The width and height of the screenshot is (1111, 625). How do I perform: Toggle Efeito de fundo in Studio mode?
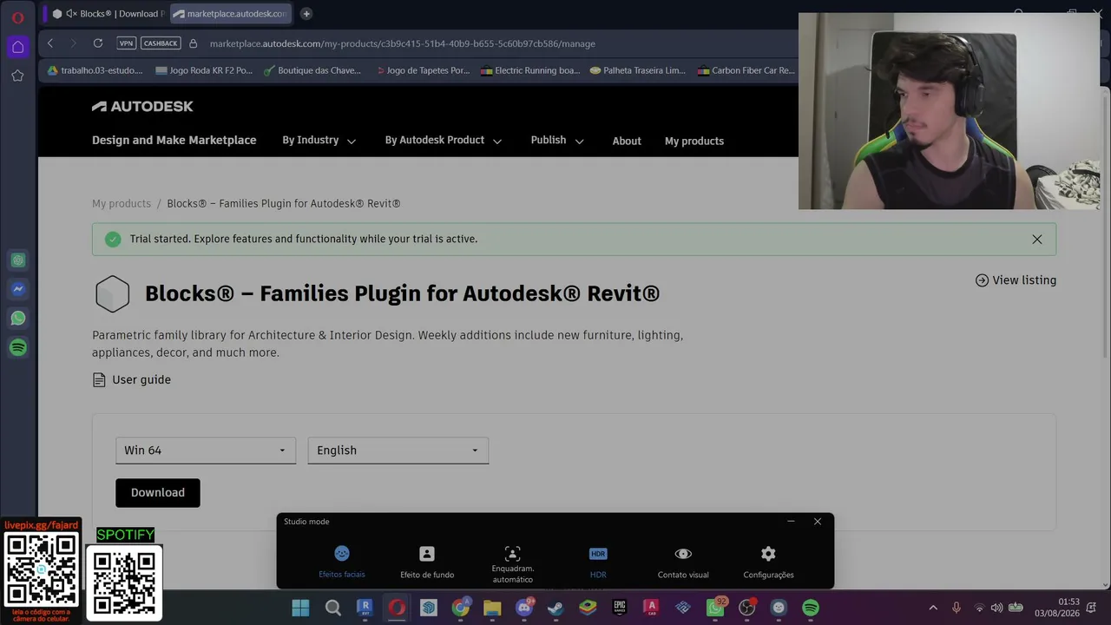click(427, 562)
